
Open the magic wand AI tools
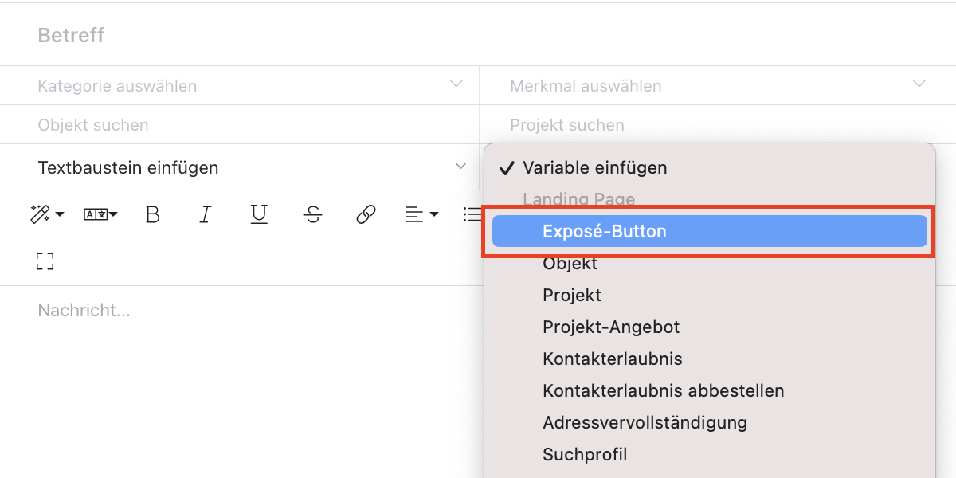(45, 214)
